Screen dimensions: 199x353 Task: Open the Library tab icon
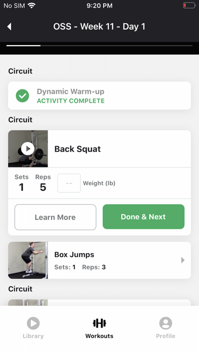coord(33,323)
